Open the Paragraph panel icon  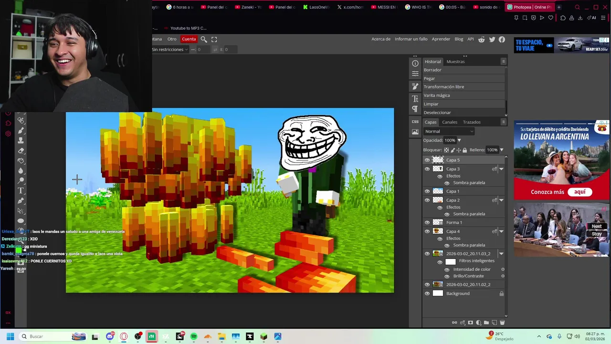click(x=415, y=109)
